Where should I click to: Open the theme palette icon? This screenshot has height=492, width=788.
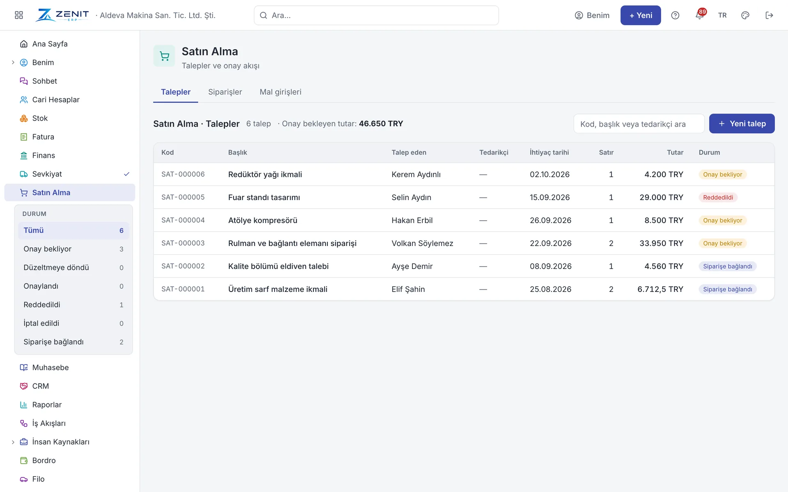coord(745,15)
